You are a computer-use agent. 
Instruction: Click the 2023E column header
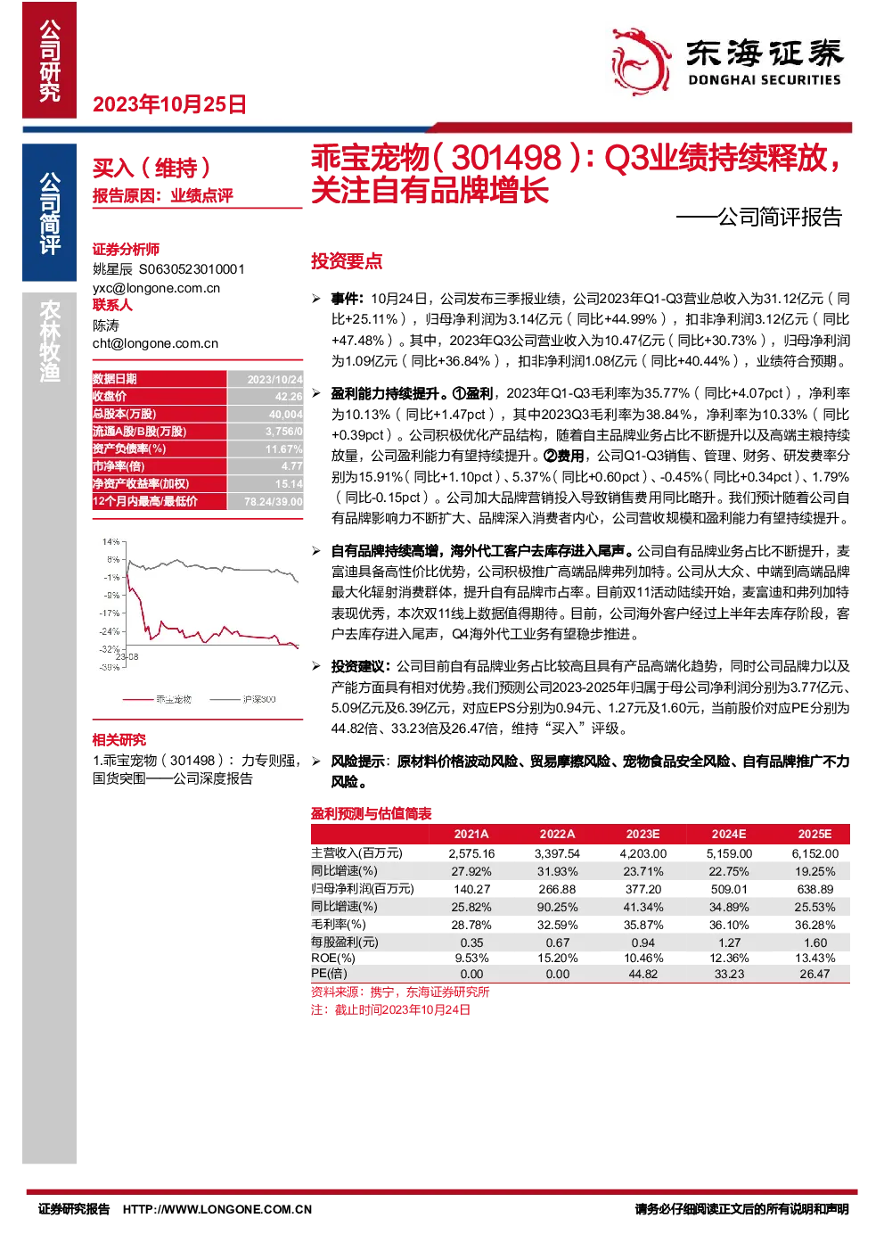tap(643, 834)
